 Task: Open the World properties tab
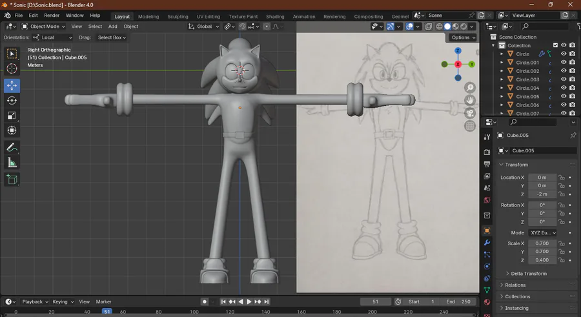tap(487, 200)
